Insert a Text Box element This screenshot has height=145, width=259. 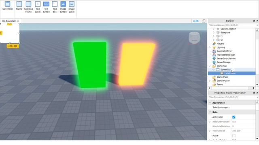click(x=55, y=7)
